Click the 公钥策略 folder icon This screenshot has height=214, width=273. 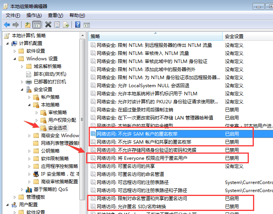[36, 151]
